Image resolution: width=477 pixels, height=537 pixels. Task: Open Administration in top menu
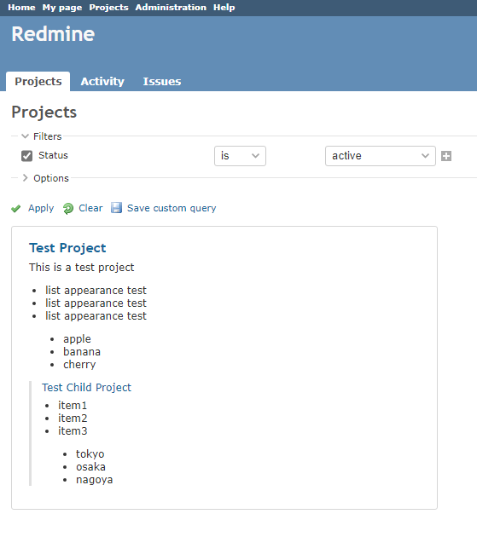[171, 7]
